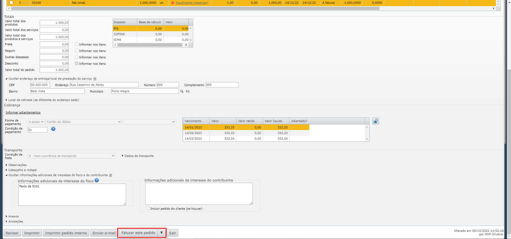Click the Outras despesas value field
511x239 pixels.
tap(54, 57)
